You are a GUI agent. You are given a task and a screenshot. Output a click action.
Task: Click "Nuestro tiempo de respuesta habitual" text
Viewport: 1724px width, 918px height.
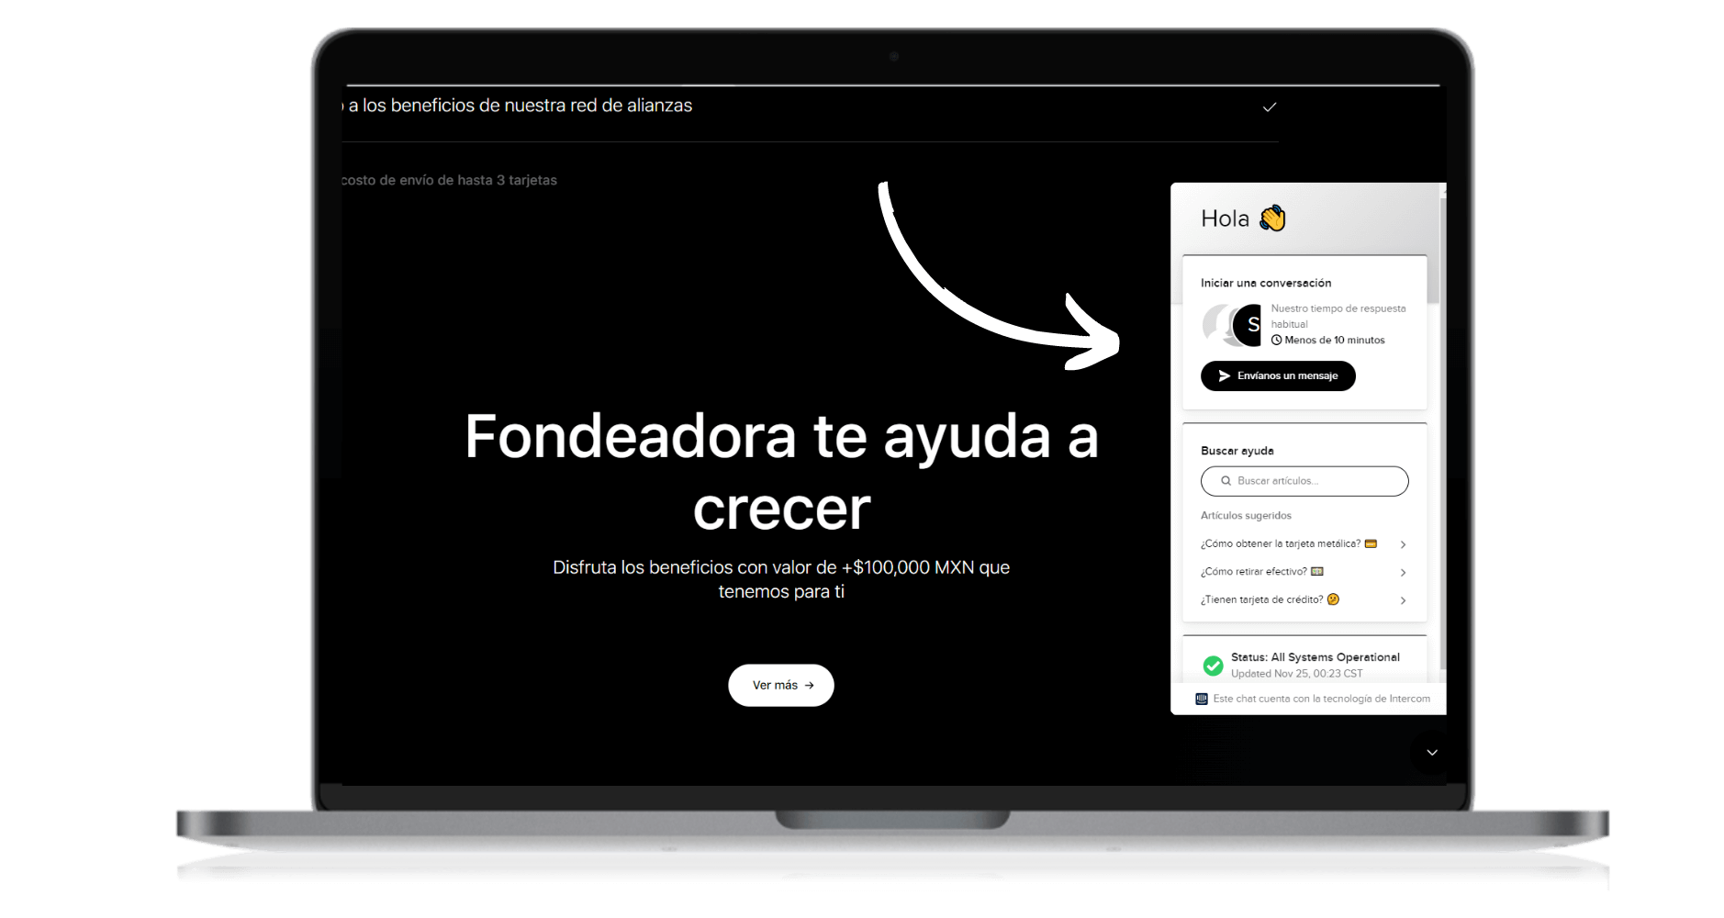(1338, 317)
